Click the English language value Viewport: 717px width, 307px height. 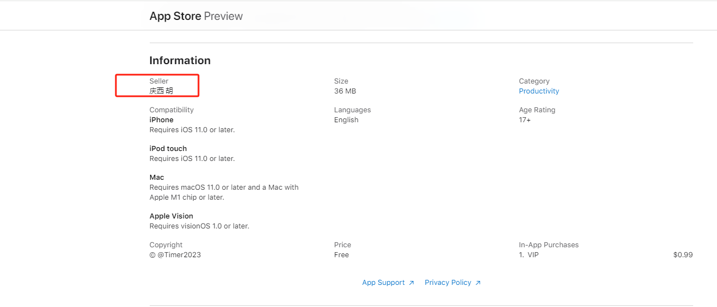tap(346, 120)
